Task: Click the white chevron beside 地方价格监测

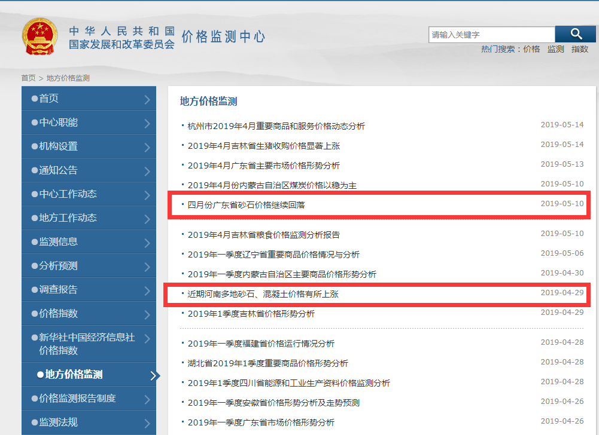Action: click(x=154, y=375)
